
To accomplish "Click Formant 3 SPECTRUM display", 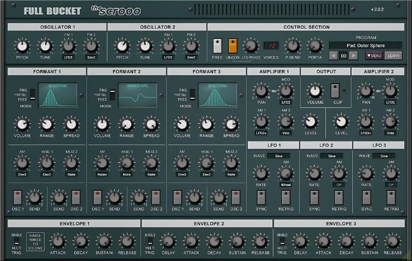I will click(217, 95).
